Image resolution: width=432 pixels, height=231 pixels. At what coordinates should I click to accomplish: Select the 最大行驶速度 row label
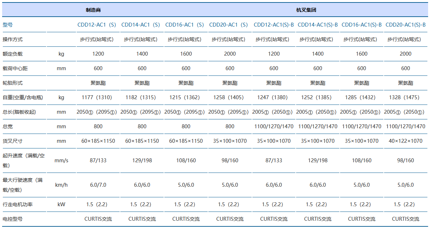(x=22, y=185)
